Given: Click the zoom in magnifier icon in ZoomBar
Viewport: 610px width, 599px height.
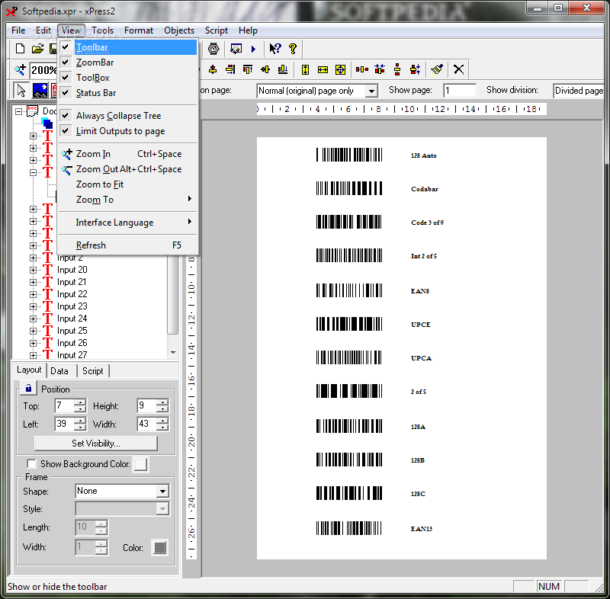Looking at the screenshot, I should click(x=20, y=69).
